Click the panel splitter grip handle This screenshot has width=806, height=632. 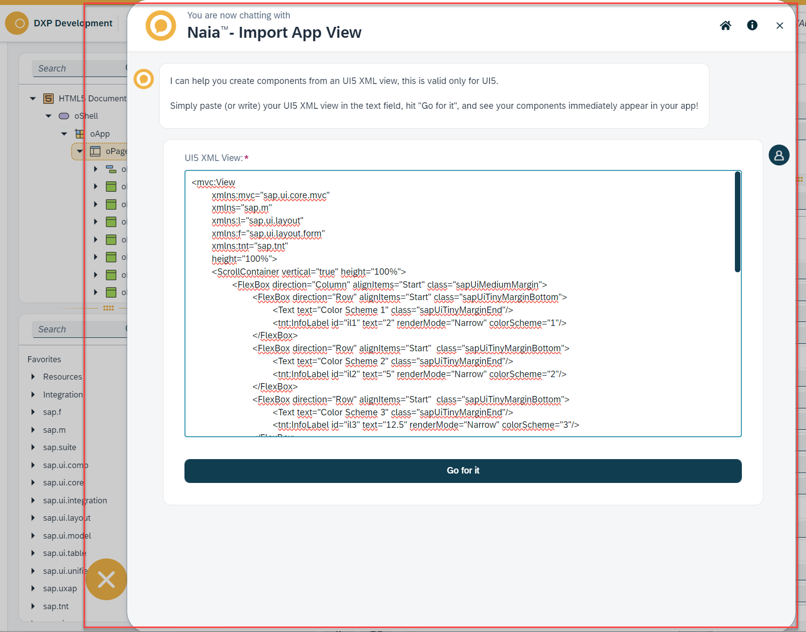pos(108,308)
